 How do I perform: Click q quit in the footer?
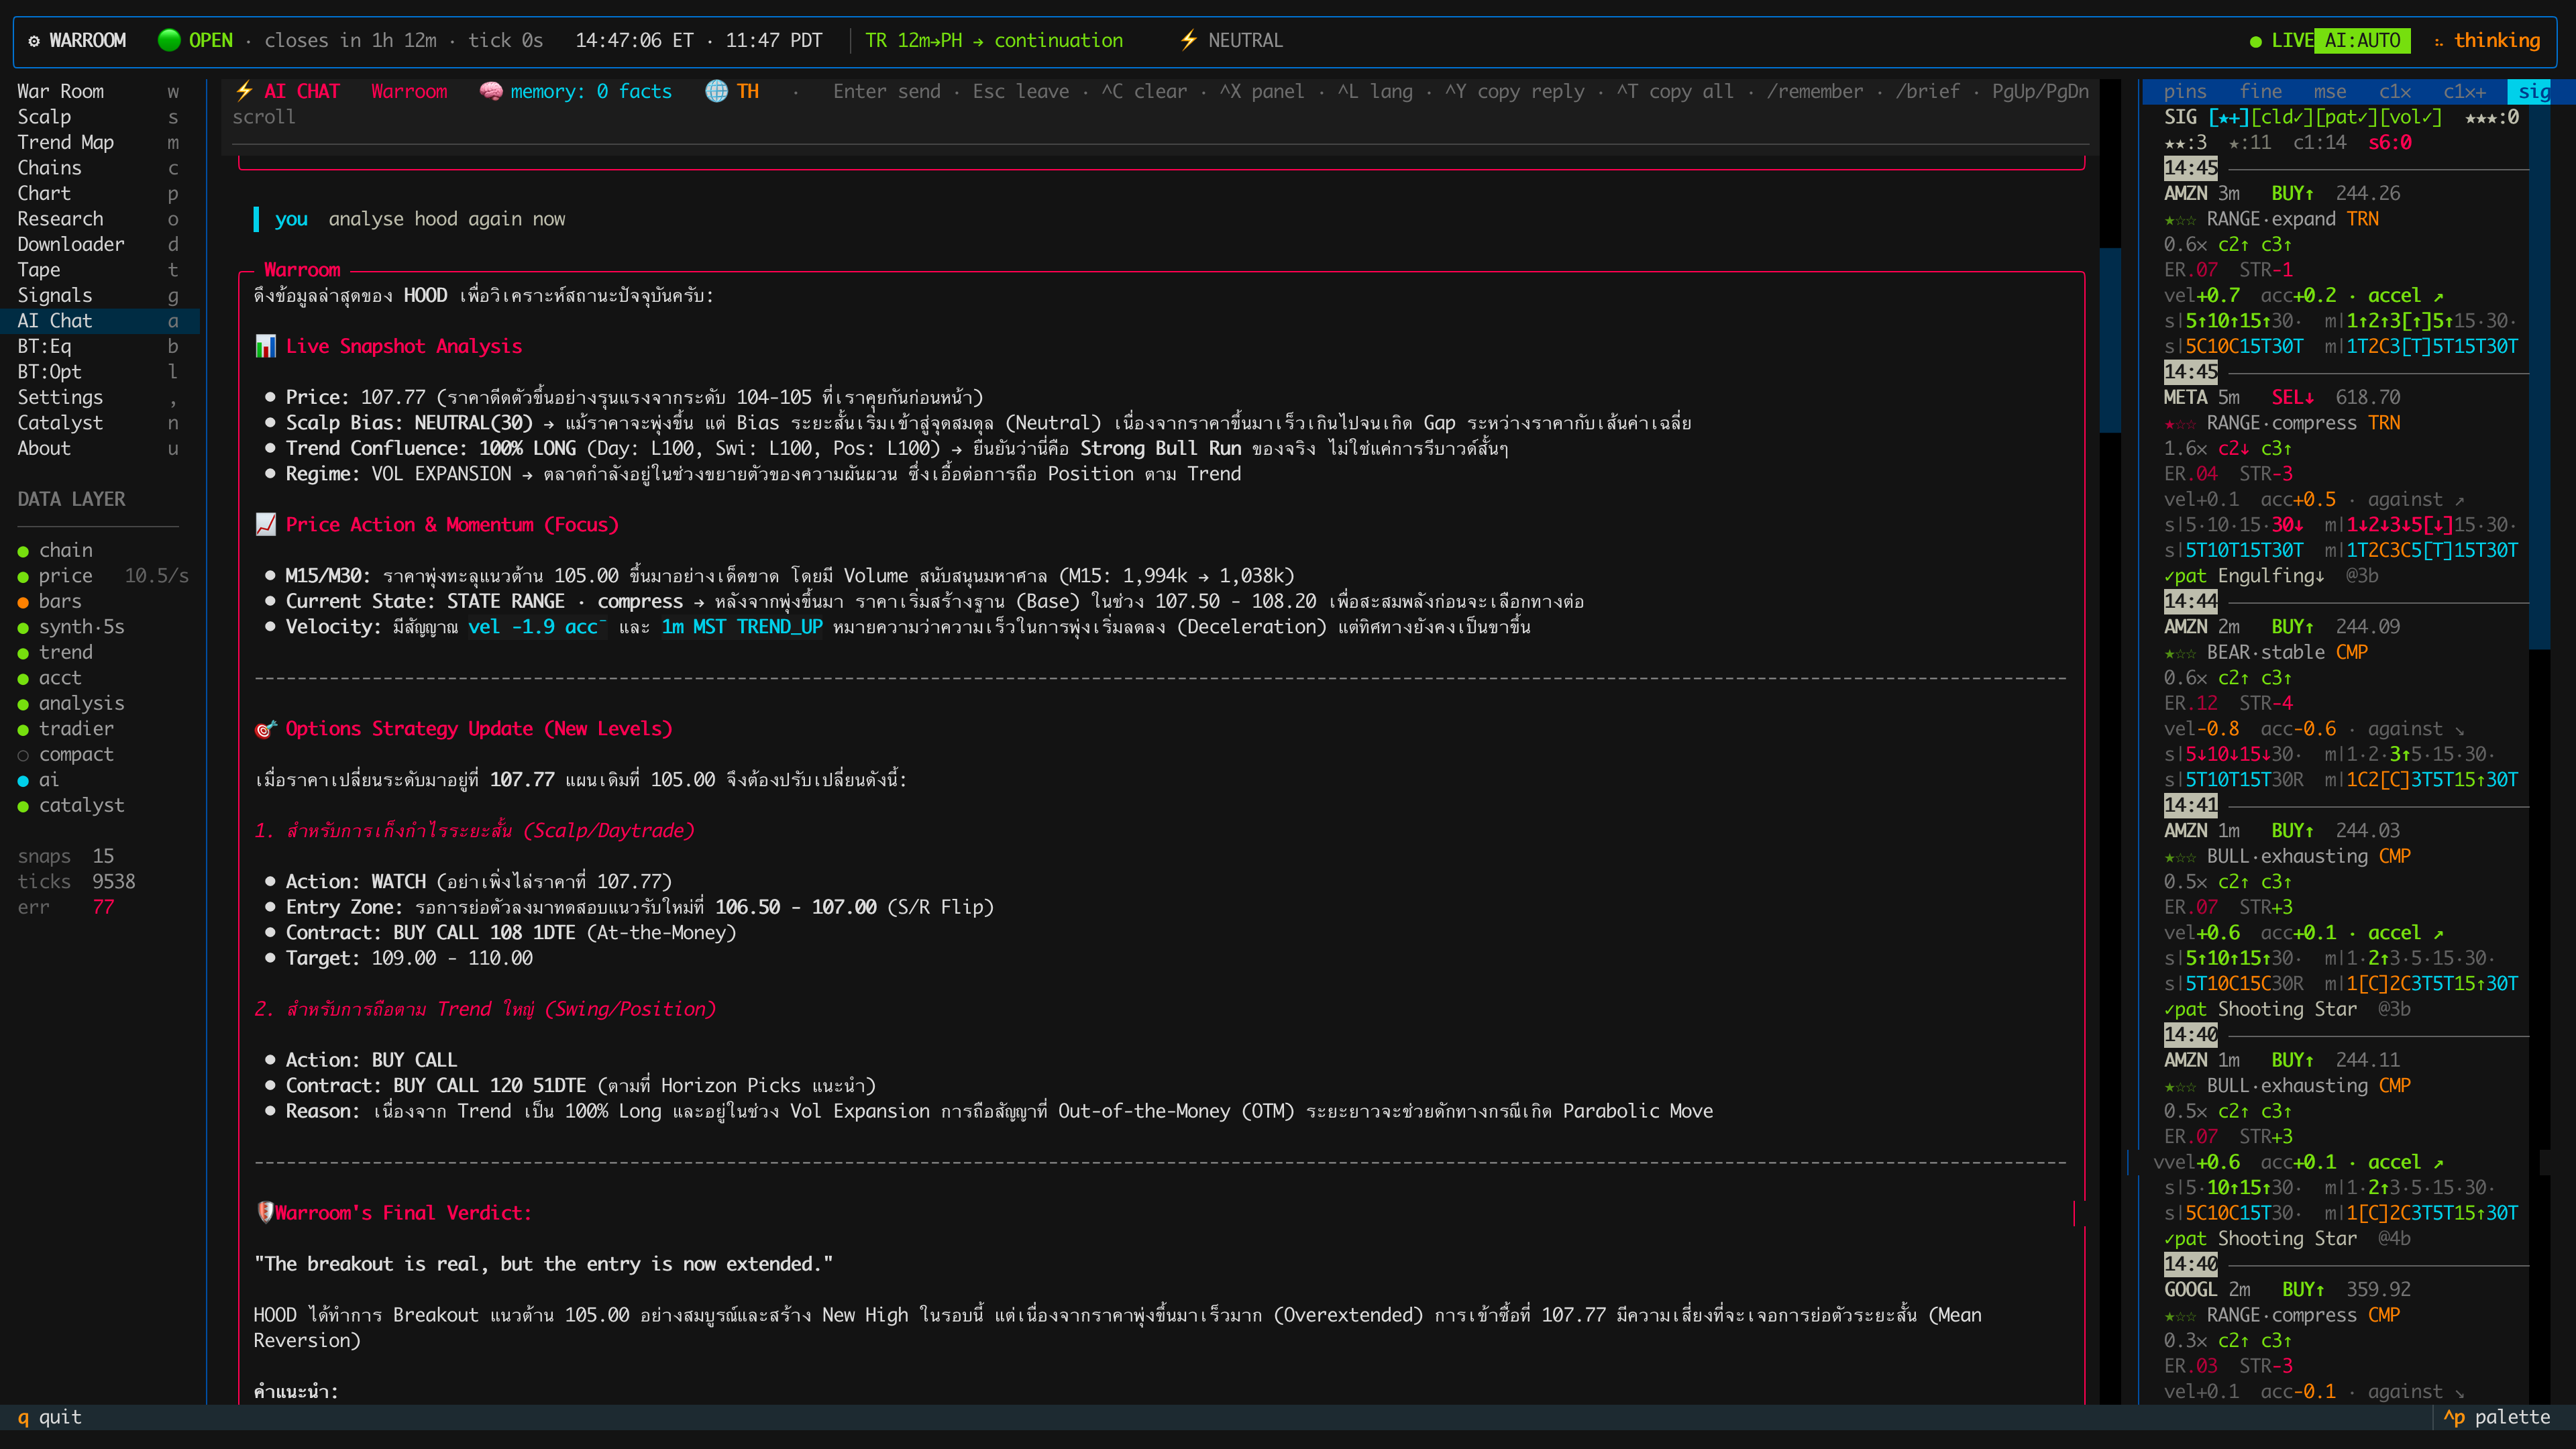point(50,1417)
